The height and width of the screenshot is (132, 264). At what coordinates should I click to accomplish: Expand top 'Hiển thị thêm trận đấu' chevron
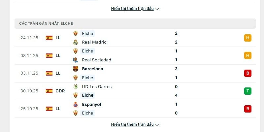click(x=157, y=9)
